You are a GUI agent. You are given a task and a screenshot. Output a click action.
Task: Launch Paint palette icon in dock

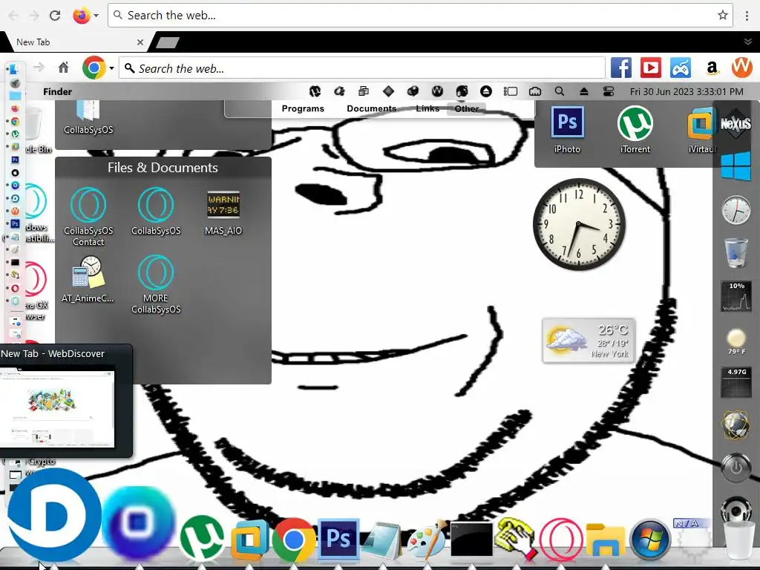click(x=427, y=539)
